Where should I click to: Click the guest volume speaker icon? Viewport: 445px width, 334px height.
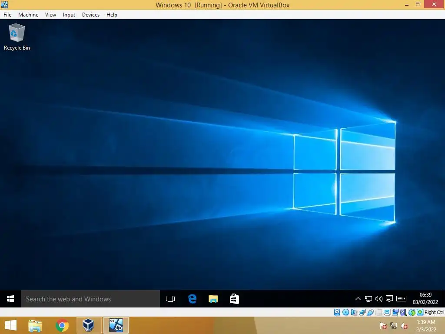379,299
